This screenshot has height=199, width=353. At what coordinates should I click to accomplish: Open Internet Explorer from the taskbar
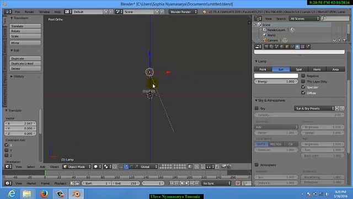point(12,193)
